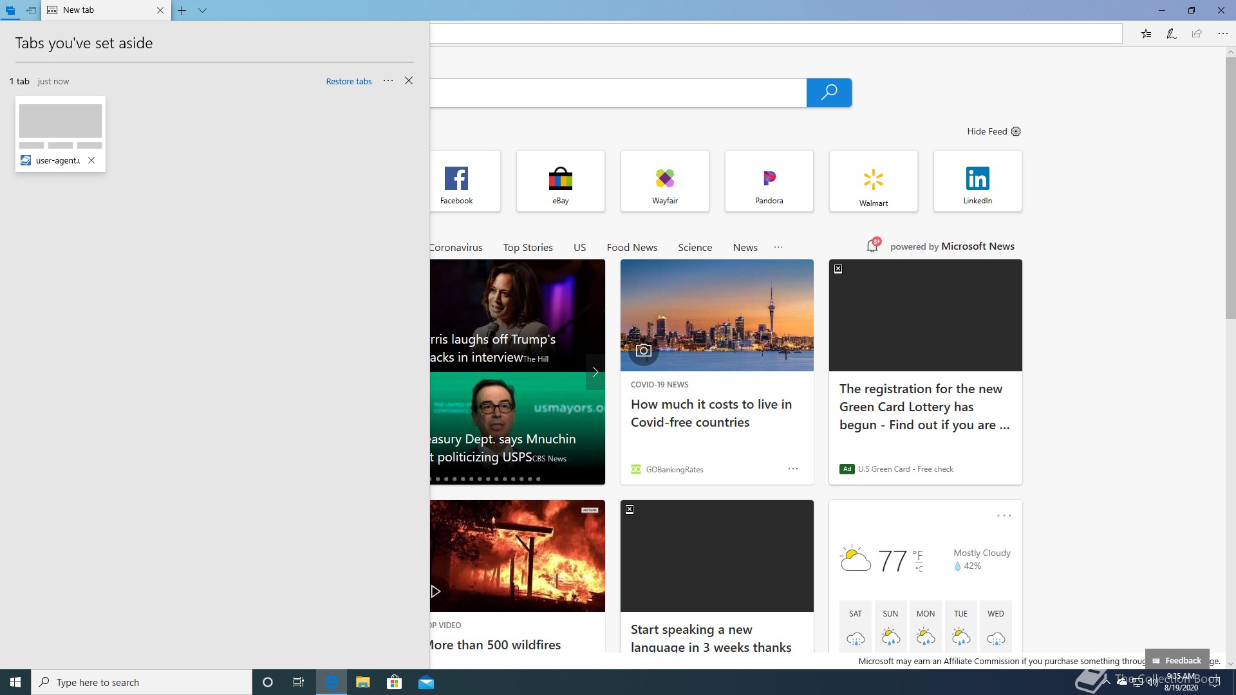
Task: Open Cortana from the taskbar
Action: pos(268,682)
